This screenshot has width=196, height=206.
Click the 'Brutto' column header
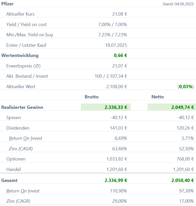(92, 97)
